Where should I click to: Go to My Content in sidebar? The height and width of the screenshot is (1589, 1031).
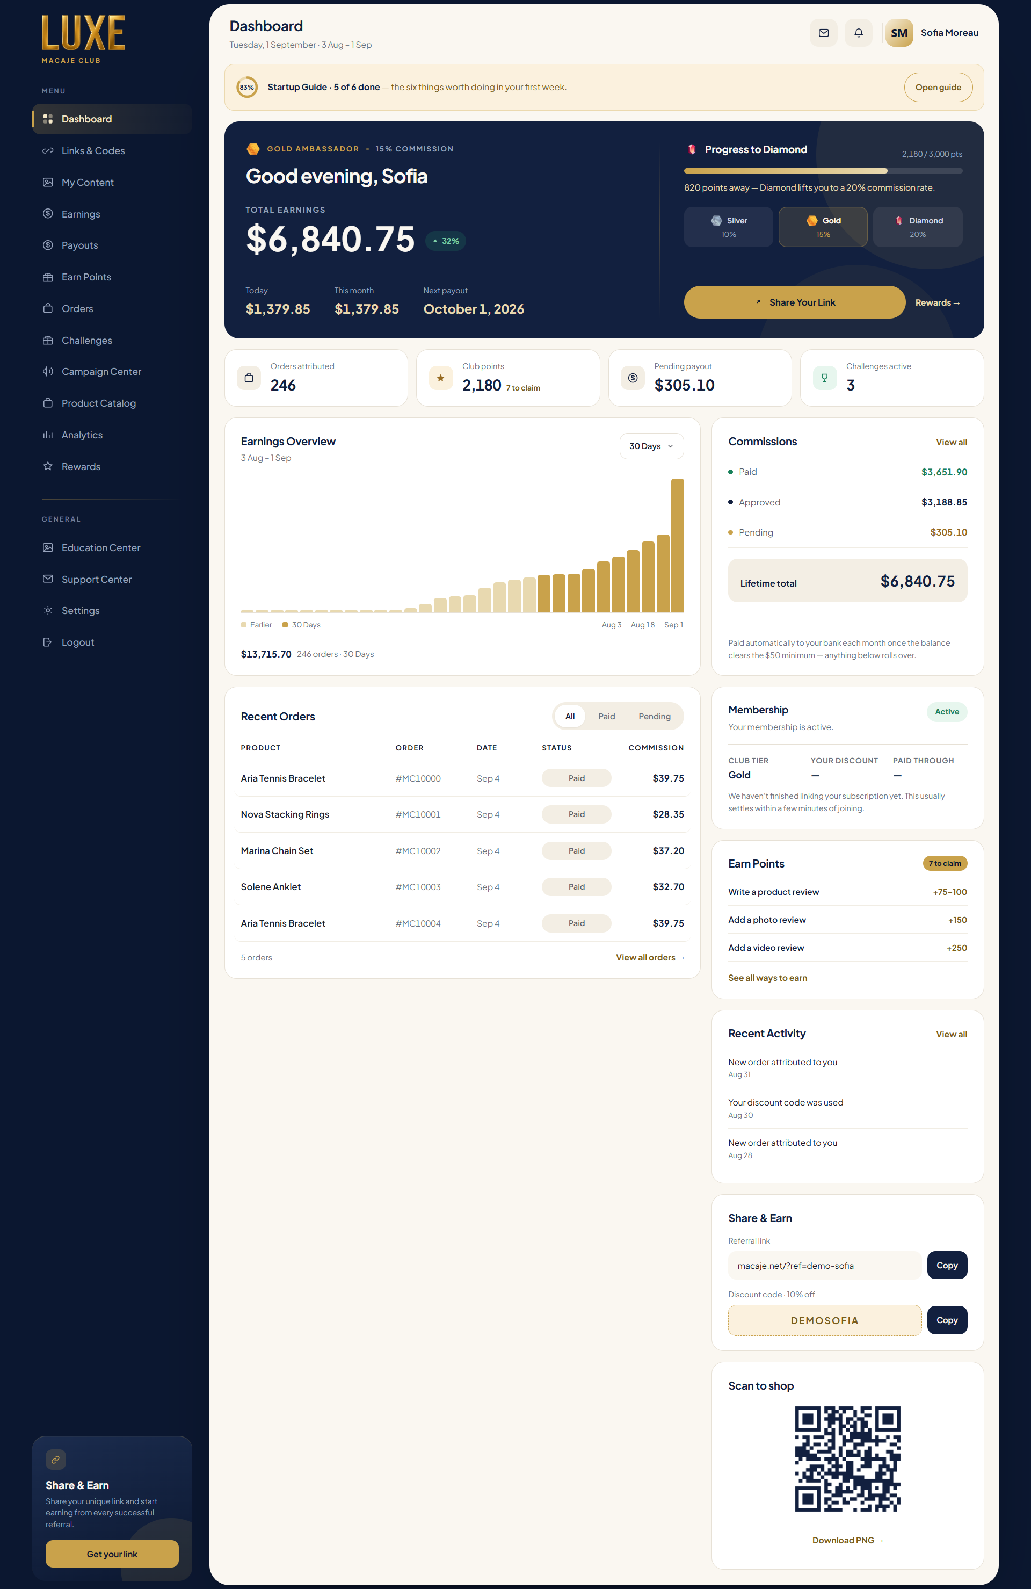pos(112,182)
